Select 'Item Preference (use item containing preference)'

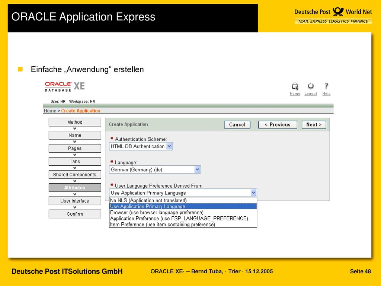coord(183,224)
